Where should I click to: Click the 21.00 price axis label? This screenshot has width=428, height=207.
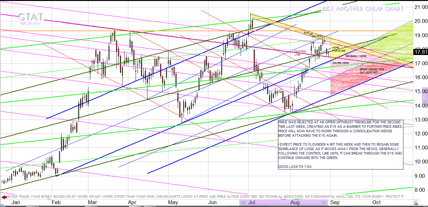tap(420, 7)
